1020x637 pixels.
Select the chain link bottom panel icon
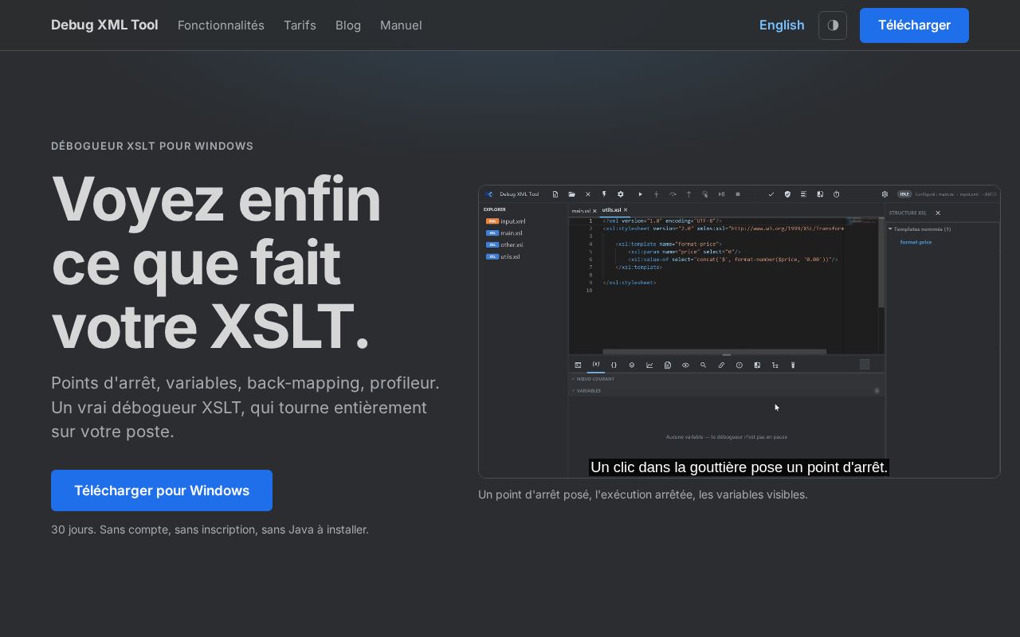click(x=721, y=365)
